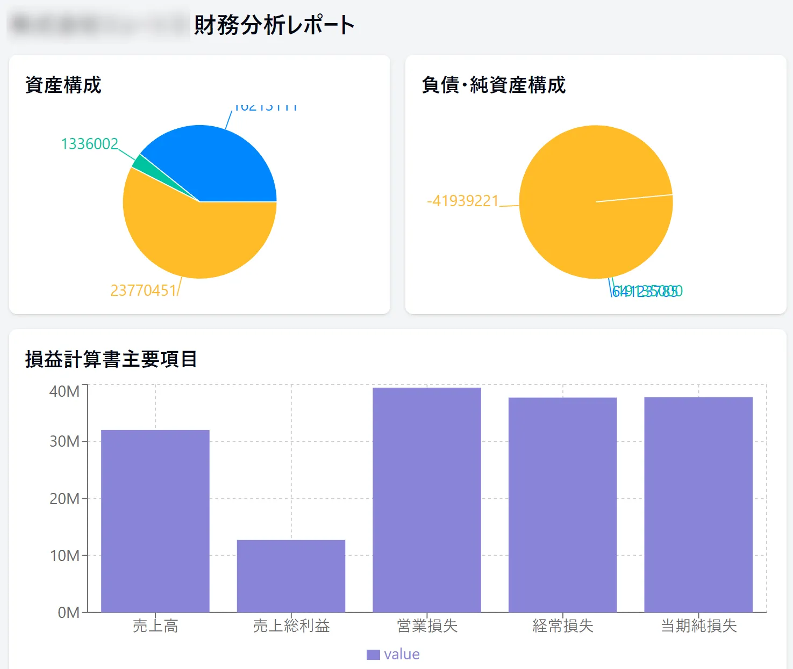
Task: Toggle the value legend item
Action: [x=392, y=654]
